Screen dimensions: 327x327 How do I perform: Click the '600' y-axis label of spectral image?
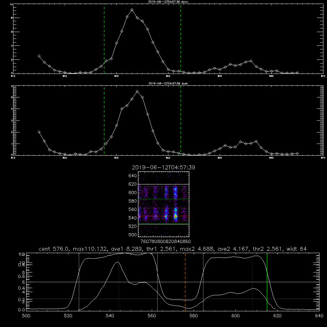pos(132,193)
